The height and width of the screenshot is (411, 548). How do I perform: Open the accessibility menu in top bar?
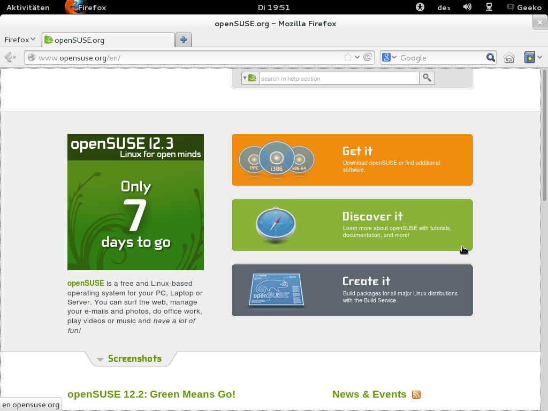coord(420,7)
